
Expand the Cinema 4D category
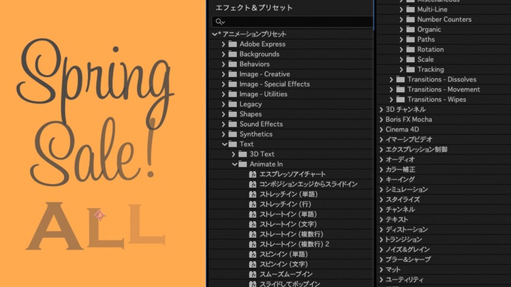381,130
